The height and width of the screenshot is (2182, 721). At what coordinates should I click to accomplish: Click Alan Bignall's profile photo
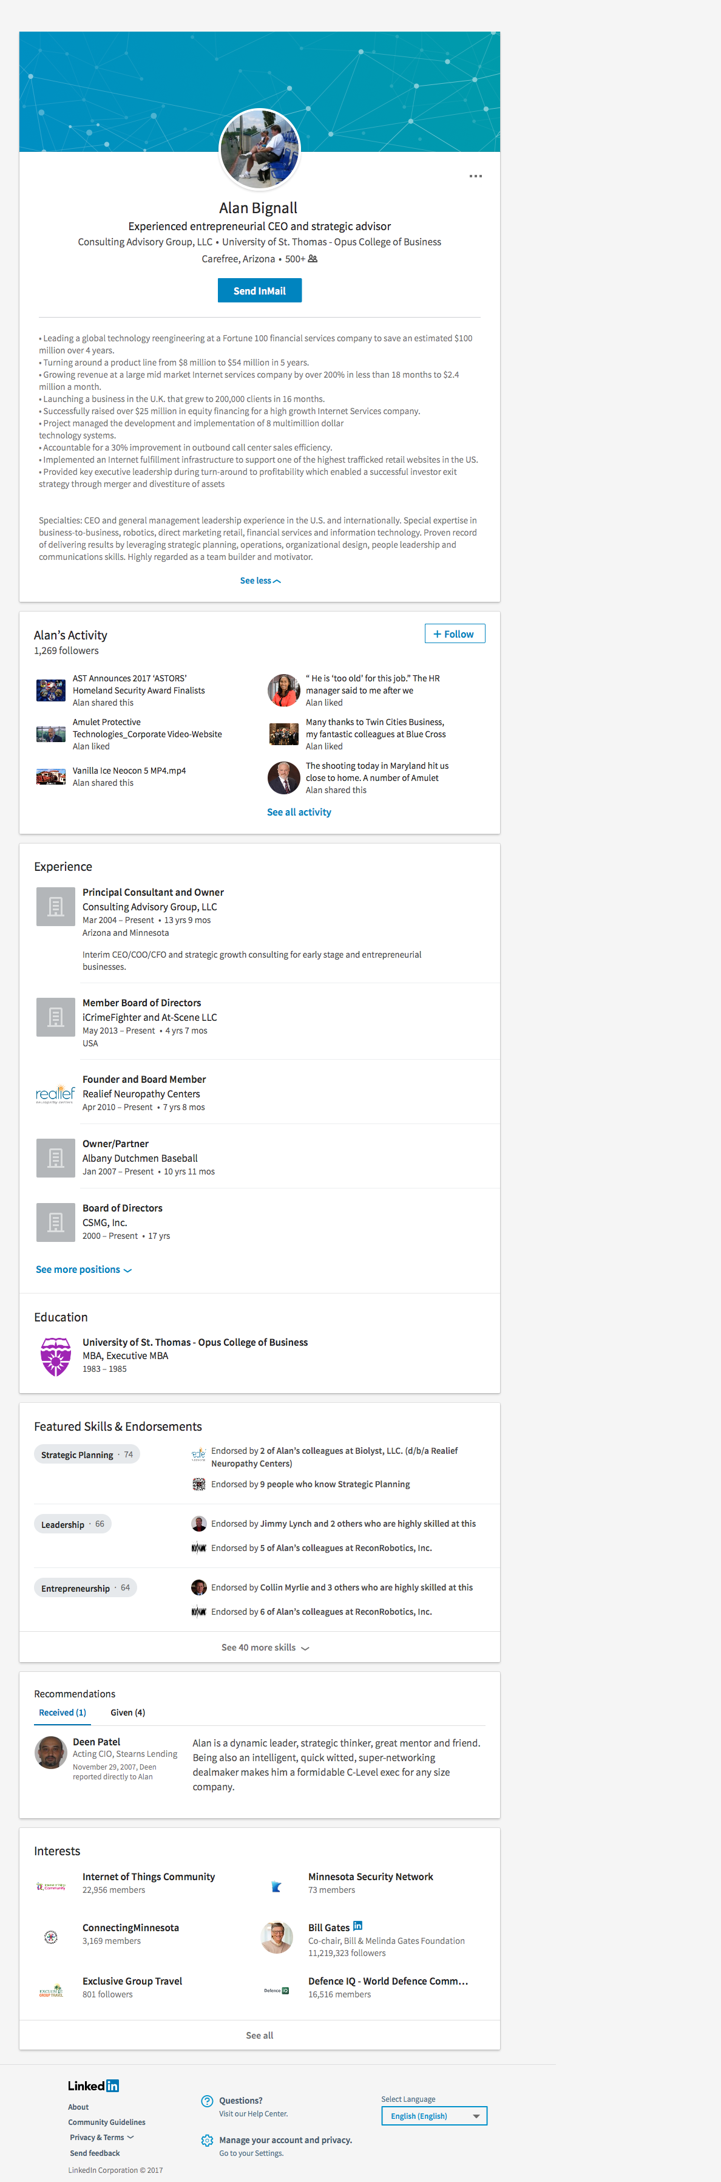pyautogui.click(x=259, y=149)
